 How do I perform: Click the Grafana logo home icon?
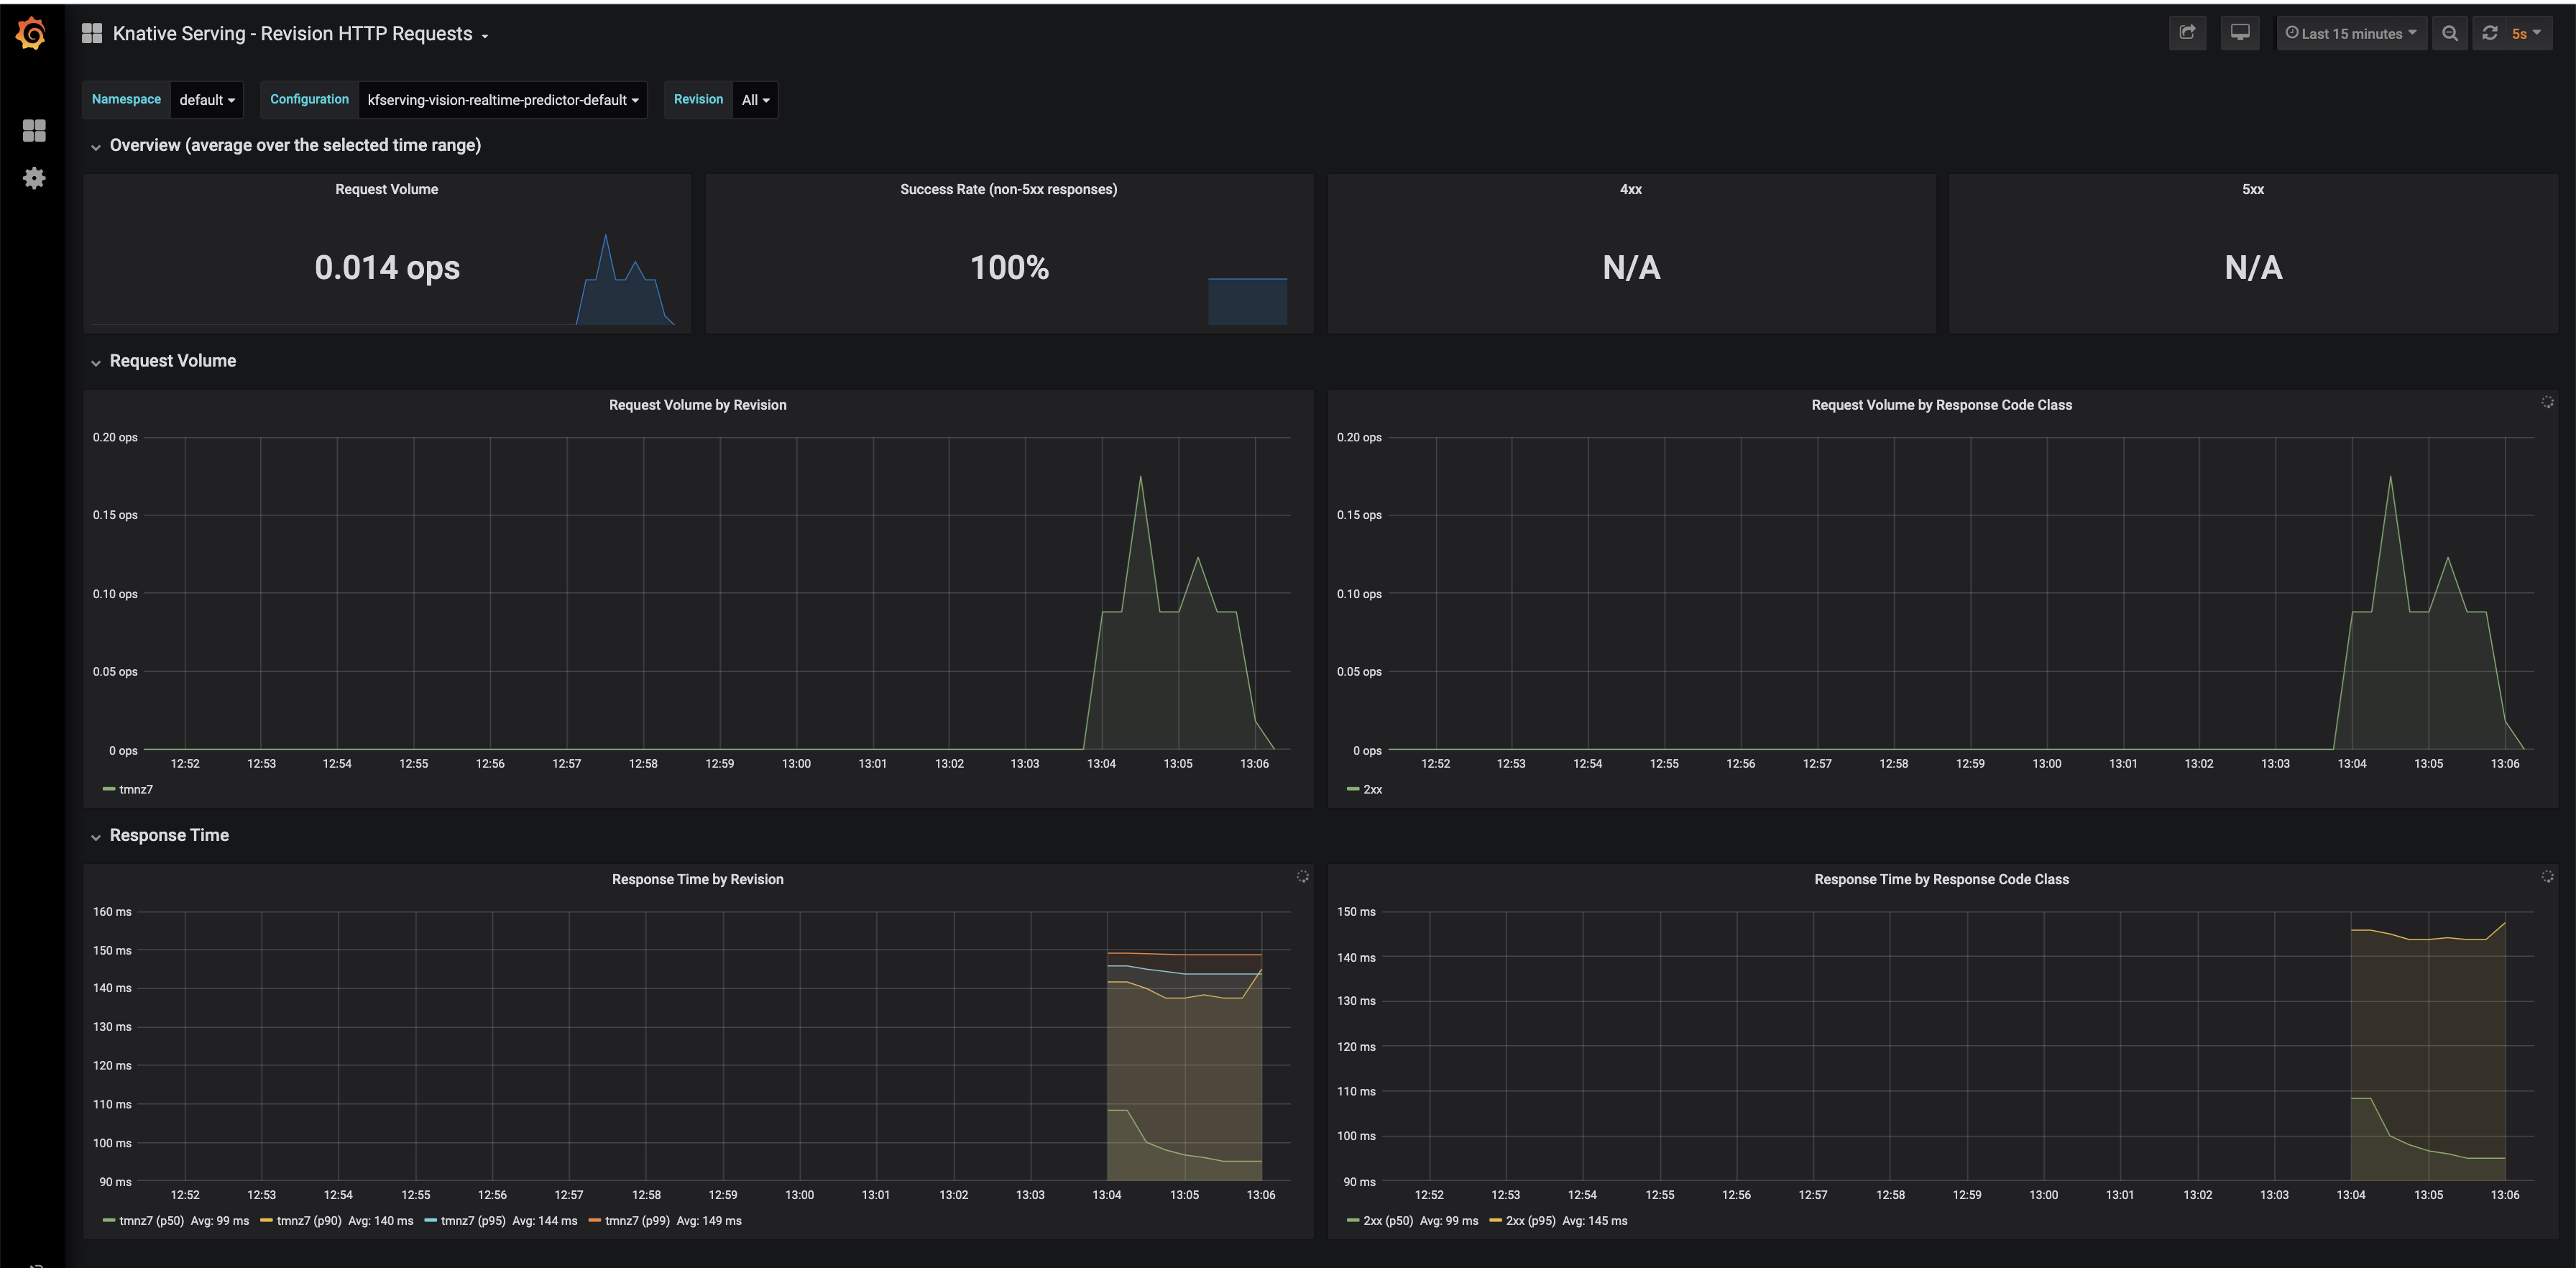(31, 33)
